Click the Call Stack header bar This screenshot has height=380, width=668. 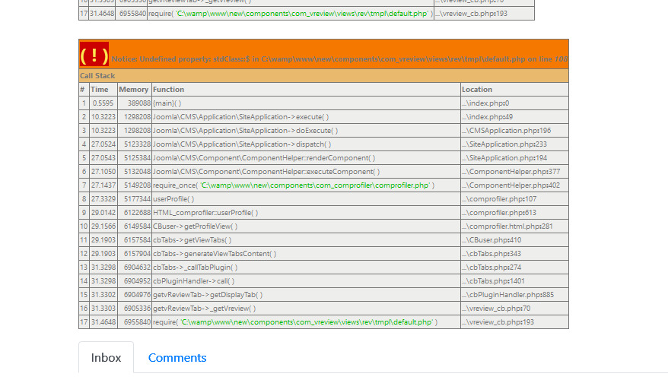pyautogui.click(x=323, y=76)
